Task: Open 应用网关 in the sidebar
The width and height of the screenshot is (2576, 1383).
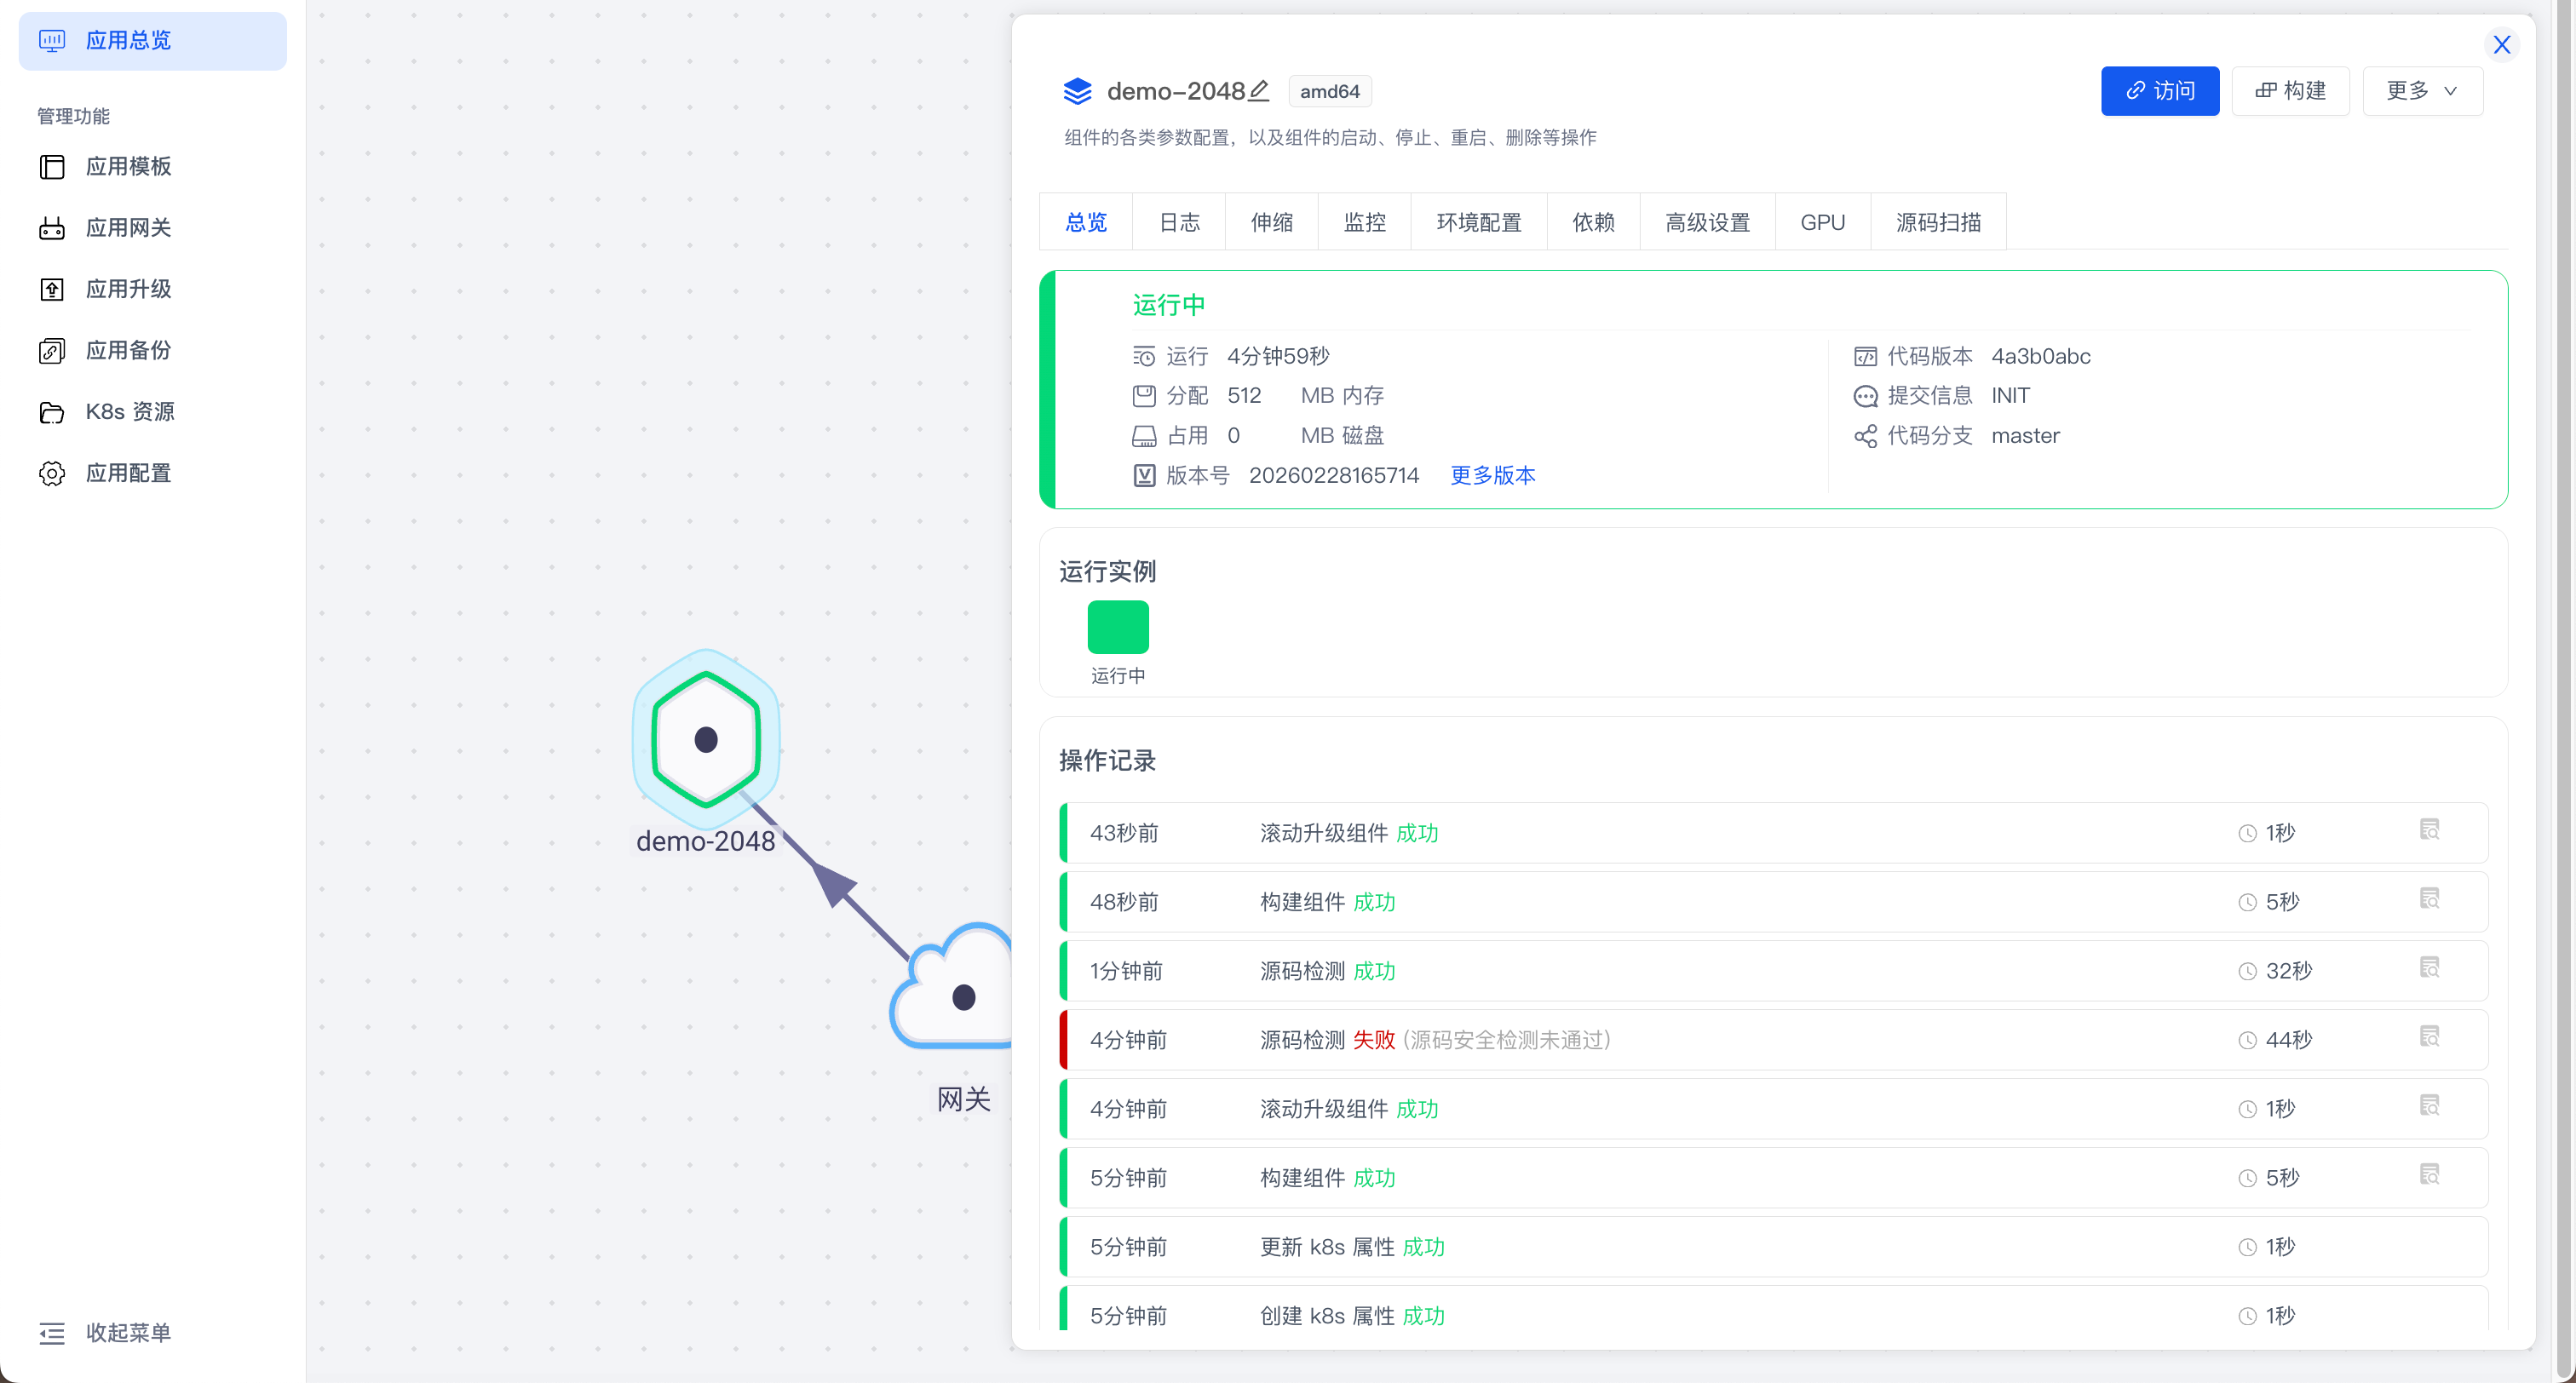Action: pyautogui.click(x=128, y=228)
